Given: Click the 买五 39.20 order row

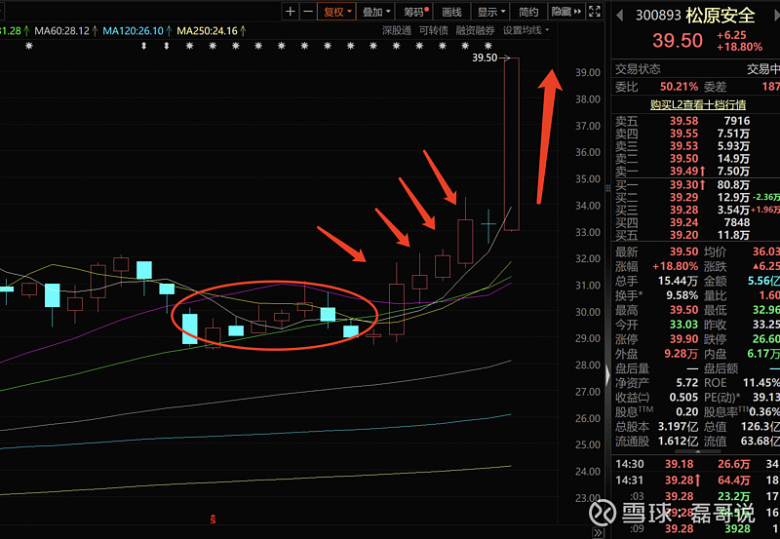Looking at the screenshot, I should click(696, 235).
